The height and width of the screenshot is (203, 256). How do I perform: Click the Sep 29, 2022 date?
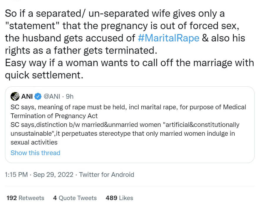(x=53, y=175)
